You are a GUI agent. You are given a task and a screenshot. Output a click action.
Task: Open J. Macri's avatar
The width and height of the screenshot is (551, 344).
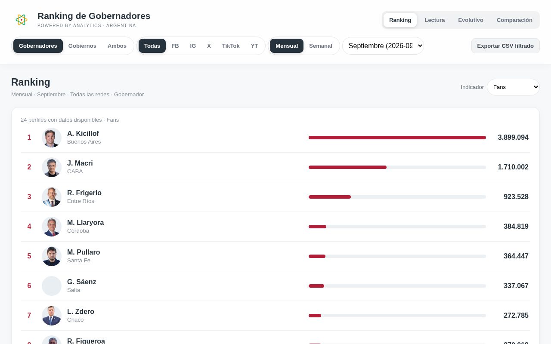tap(52, 167)
